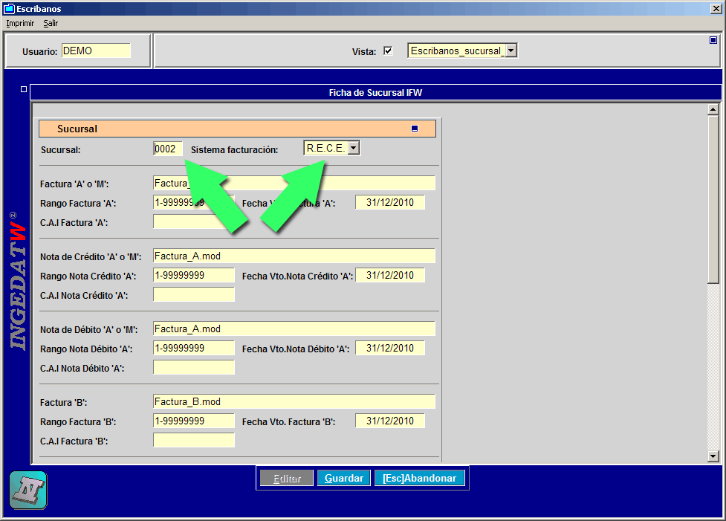Click the Fecha Vto.Nota Crédito 'A' date field
The height and width of the screenshot is (521, 726).
(x=390, y=275)
